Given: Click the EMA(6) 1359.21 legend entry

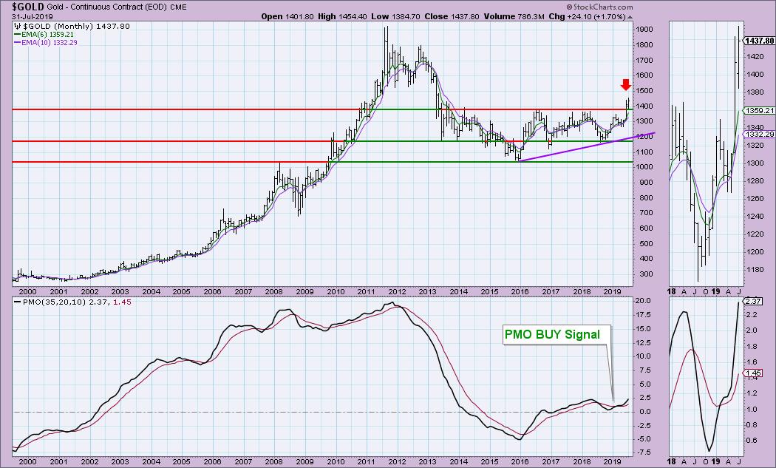Looking at the screenshot, I should [x=49, y=35].
